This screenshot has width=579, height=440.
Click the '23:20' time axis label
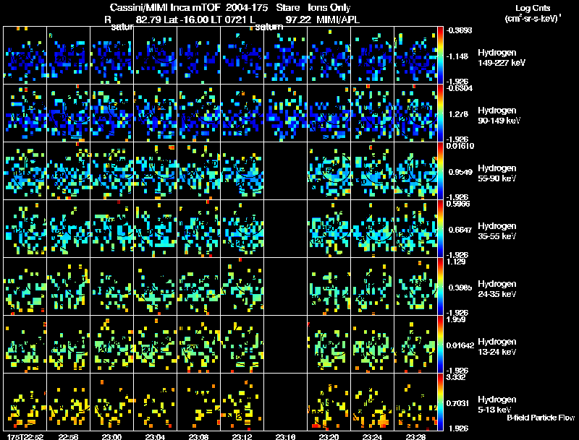329,436
